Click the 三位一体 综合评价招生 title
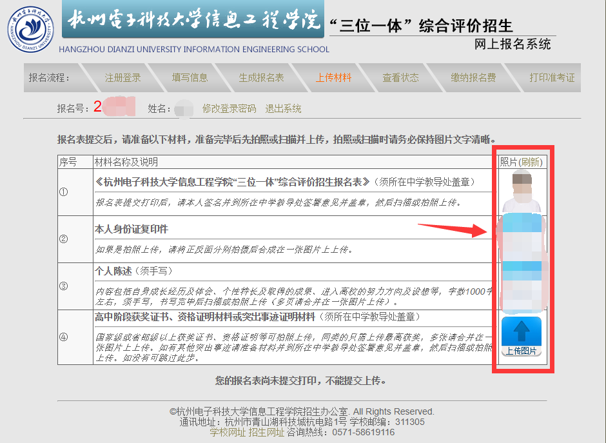The height and width of the screenshot is (443, 606). click(x=421, y=26)
